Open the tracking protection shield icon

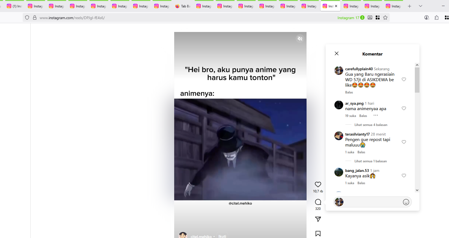click(27, 17)
